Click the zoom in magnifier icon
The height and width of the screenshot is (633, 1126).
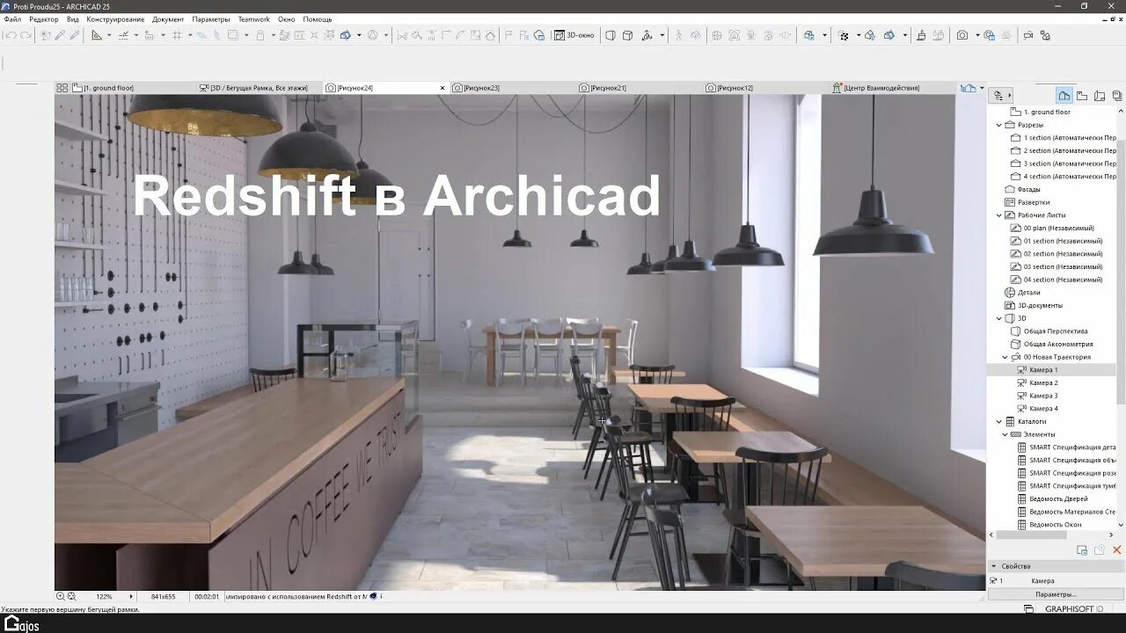60,596
